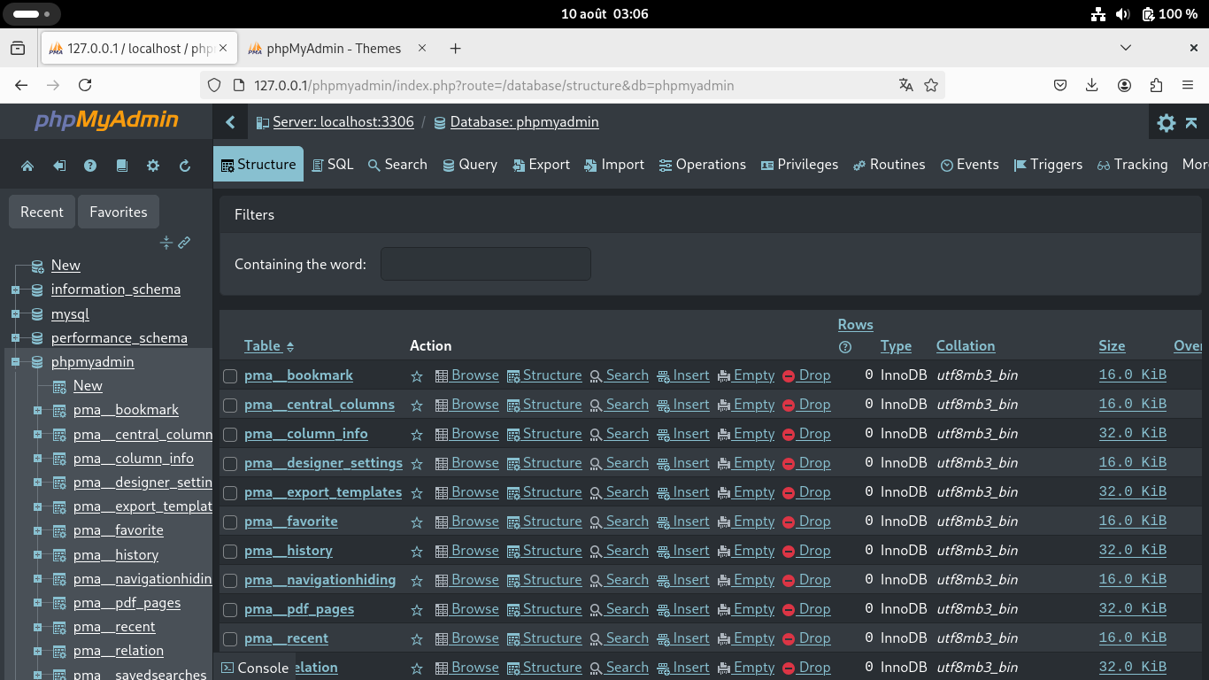The image size is (1209, 680).
Task: Open Firefox account profile icon
Action: (x=1124, y=85)
